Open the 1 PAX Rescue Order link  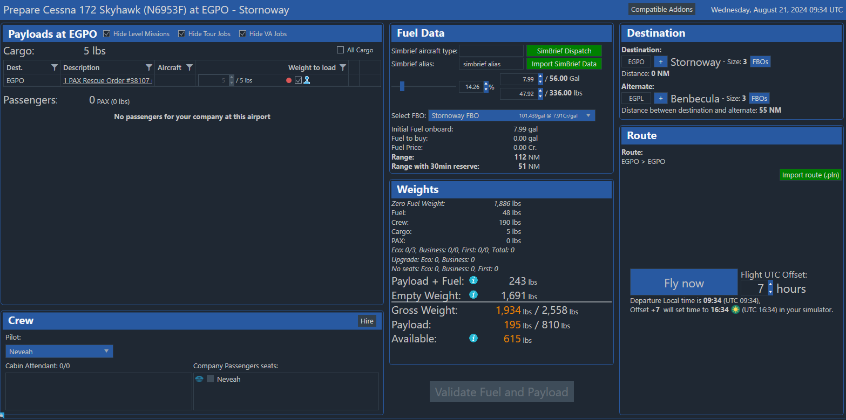pyautogui.click(x=107, y=80)
